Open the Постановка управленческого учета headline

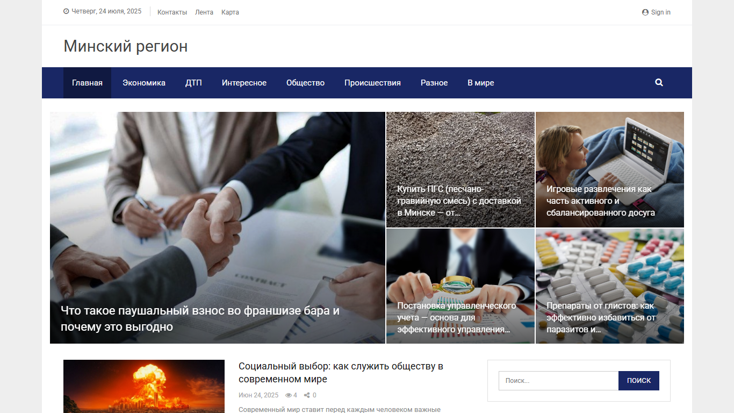coord(457,317)
